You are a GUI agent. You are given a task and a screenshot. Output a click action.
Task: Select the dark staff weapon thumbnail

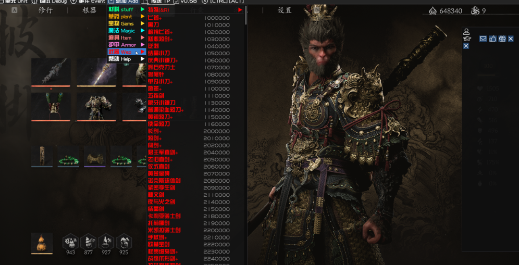[x=51, y=72]
